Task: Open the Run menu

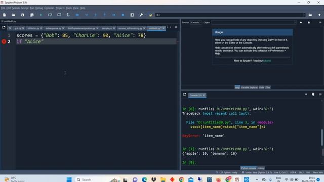Action: (32, 8)
